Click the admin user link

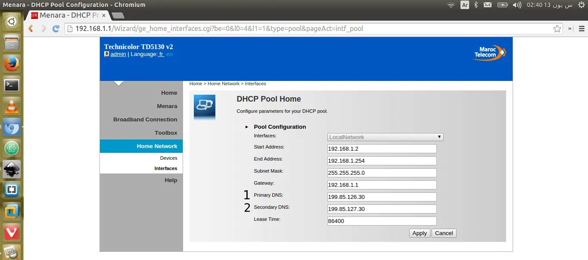click(x=118, y=54)
